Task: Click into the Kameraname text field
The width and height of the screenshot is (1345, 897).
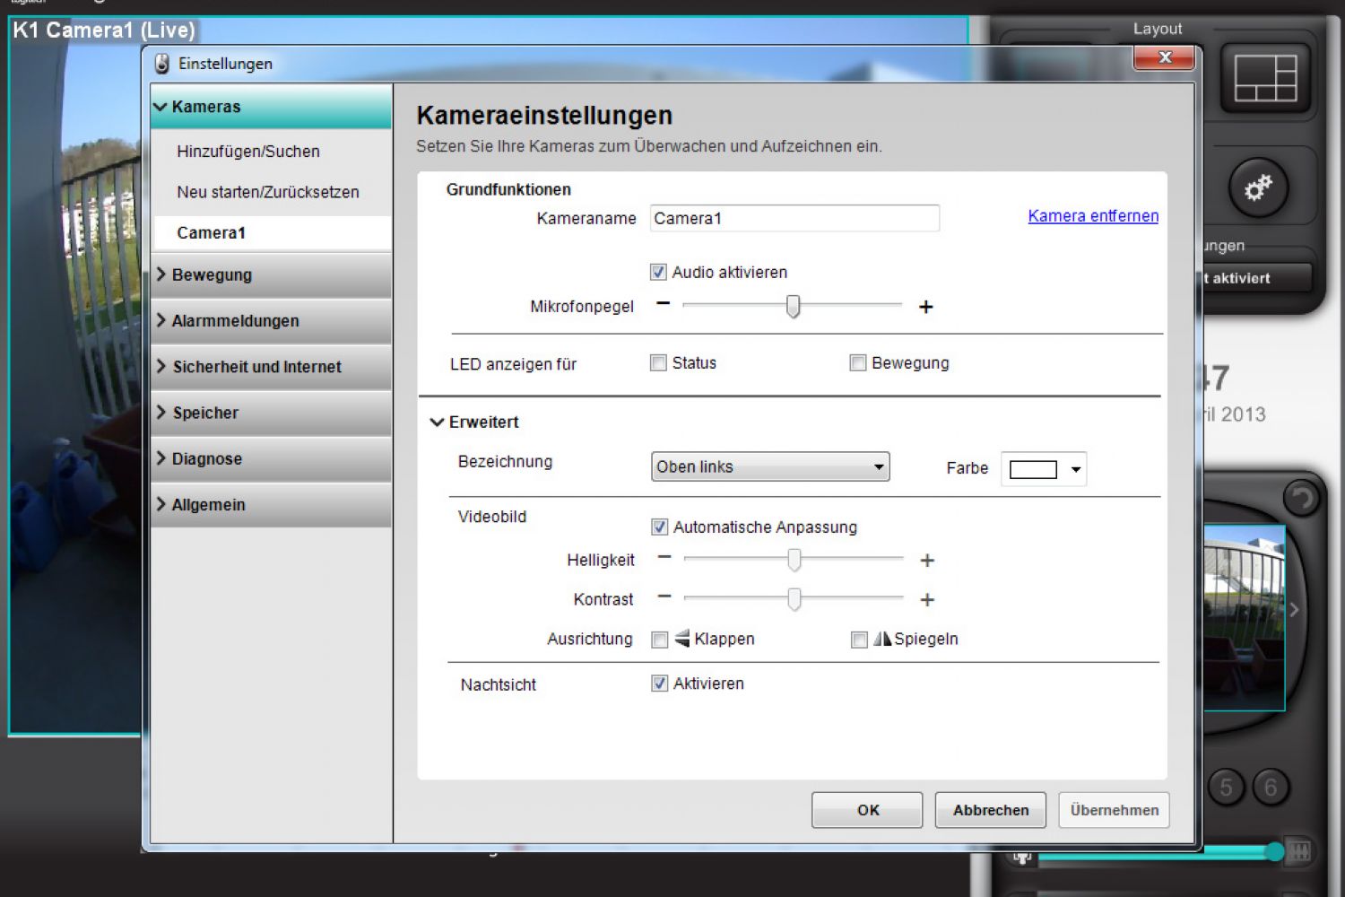Action: pyautogui.click(x=794, y=218)
